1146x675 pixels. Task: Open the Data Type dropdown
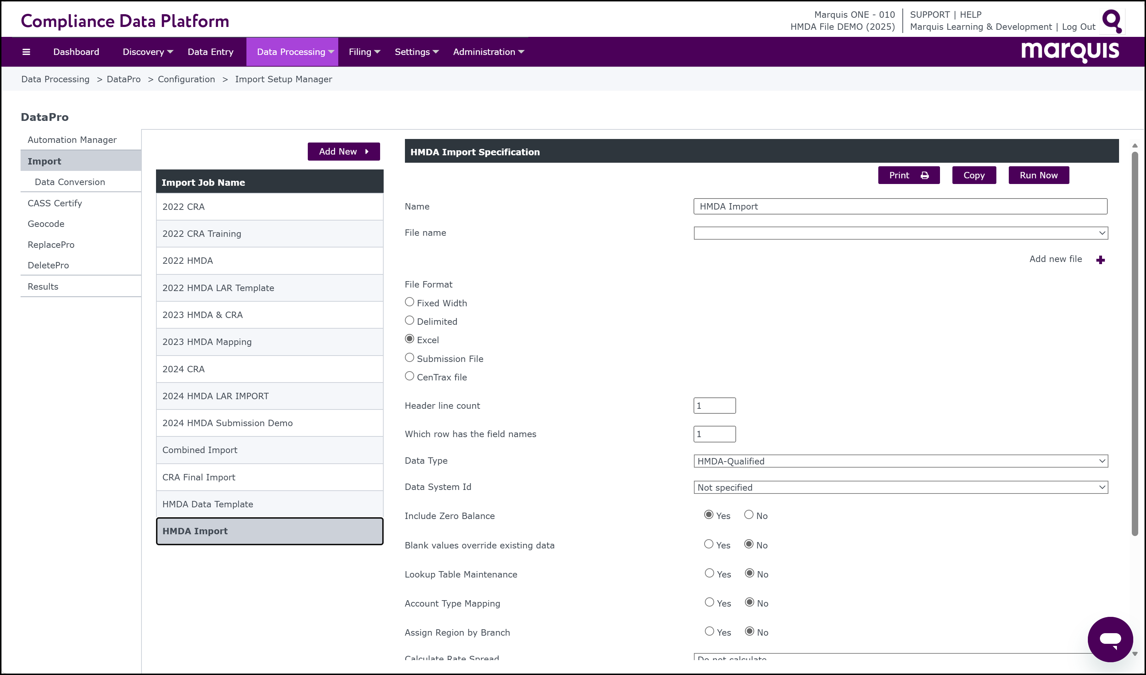click(900, 461)
